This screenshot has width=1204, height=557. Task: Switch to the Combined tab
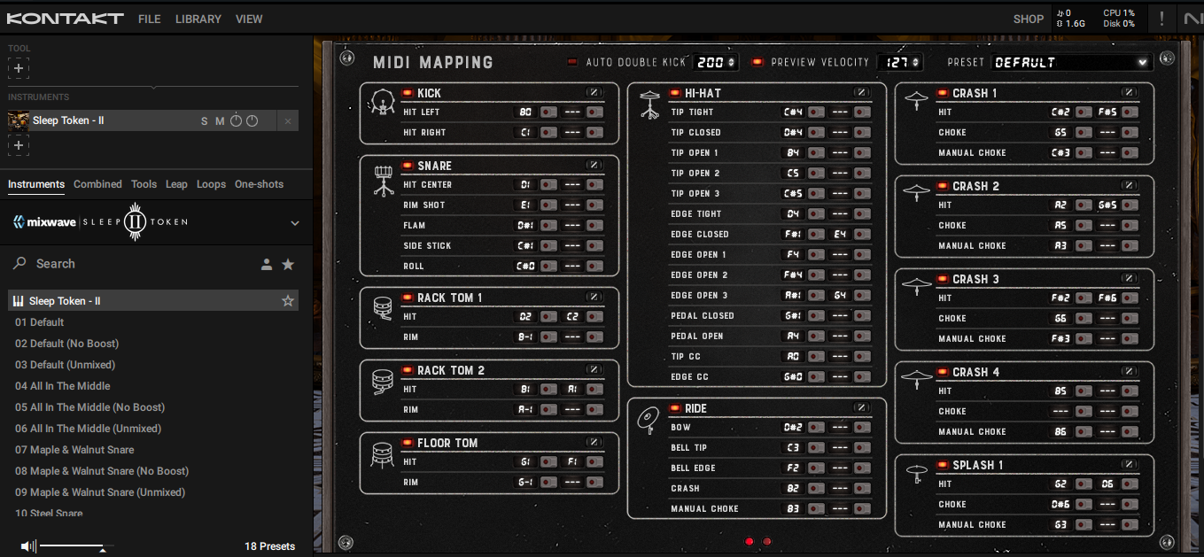pos(97,184)
